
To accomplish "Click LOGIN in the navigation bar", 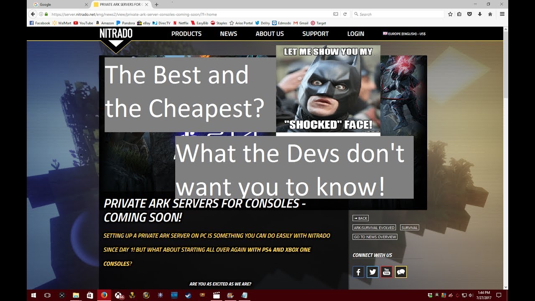I will (x=356, y=34).
